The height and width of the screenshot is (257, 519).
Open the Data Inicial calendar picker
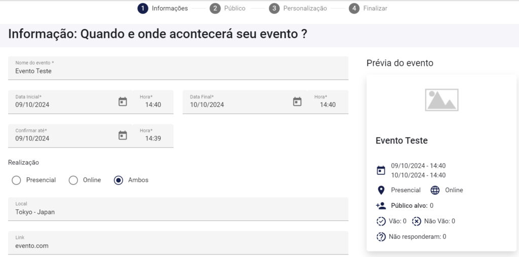[x=123, y=102]
